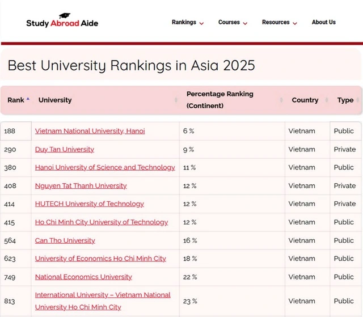
Task: Sort table by Type header
Action: click(345, 100)
